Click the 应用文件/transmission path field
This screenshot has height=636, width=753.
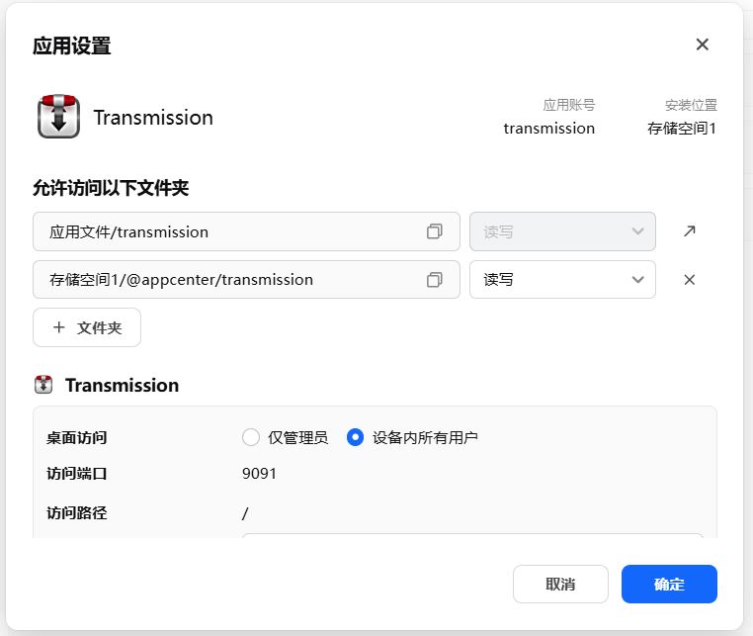tap(246, 231)
